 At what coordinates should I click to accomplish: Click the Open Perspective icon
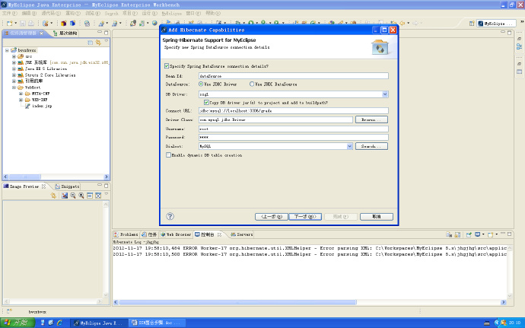[472, 24]
